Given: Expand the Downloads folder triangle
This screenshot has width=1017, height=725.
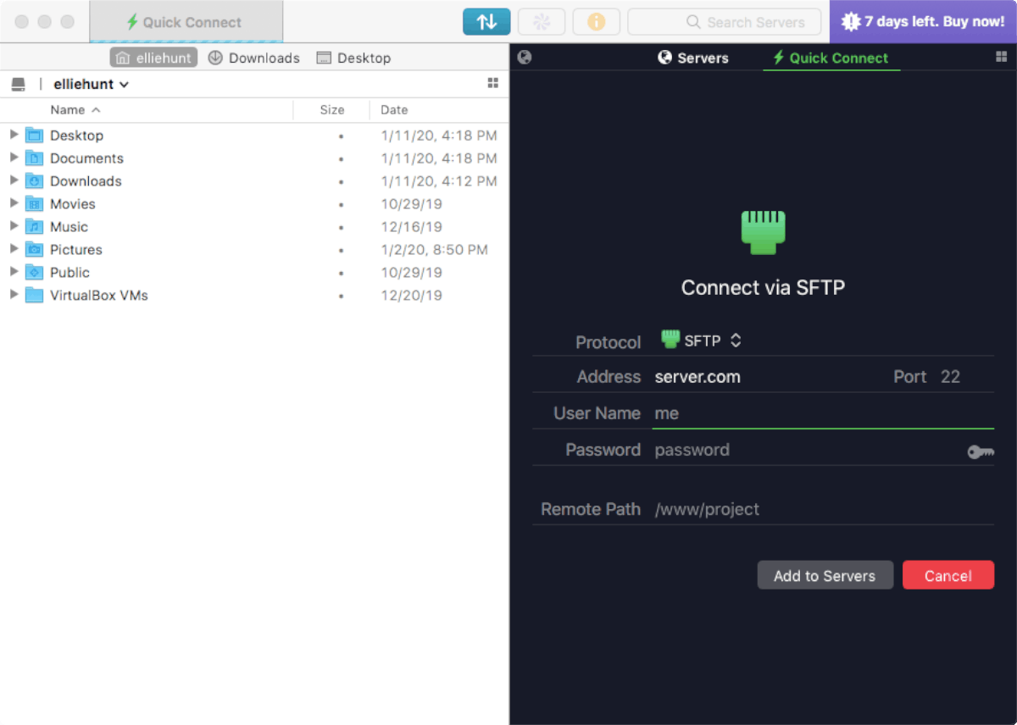Looking at the screenshot, I should [14, 180].
